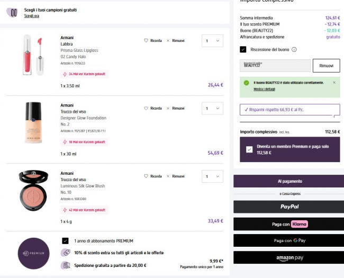344x278 pixels.
Task: Save Designer Glow Foundation with the heart icon
Action: click(146, 108)
